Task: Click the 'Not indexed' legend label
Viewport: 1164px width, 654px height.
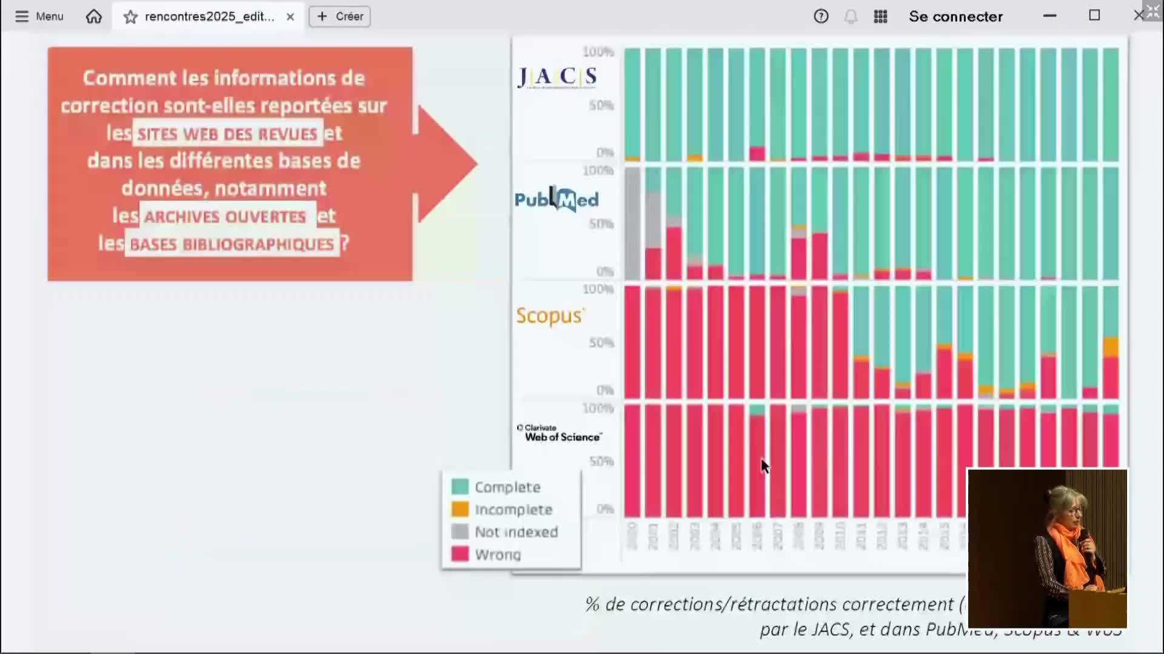Action: (x=517, y=532)
